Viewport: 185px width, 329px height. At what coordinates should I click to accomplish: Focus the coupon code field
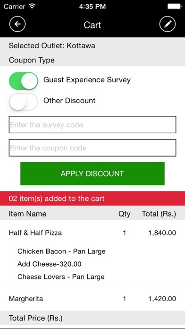pyautogui.click(x=92, y=147)
